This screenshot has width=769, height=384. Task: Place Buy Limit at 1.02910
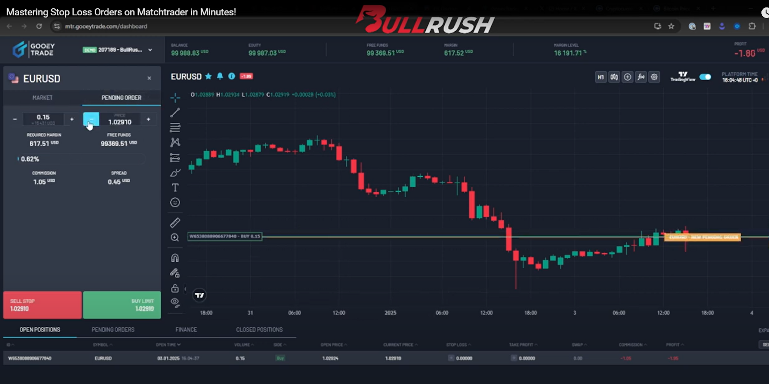[x=122, y=305]
